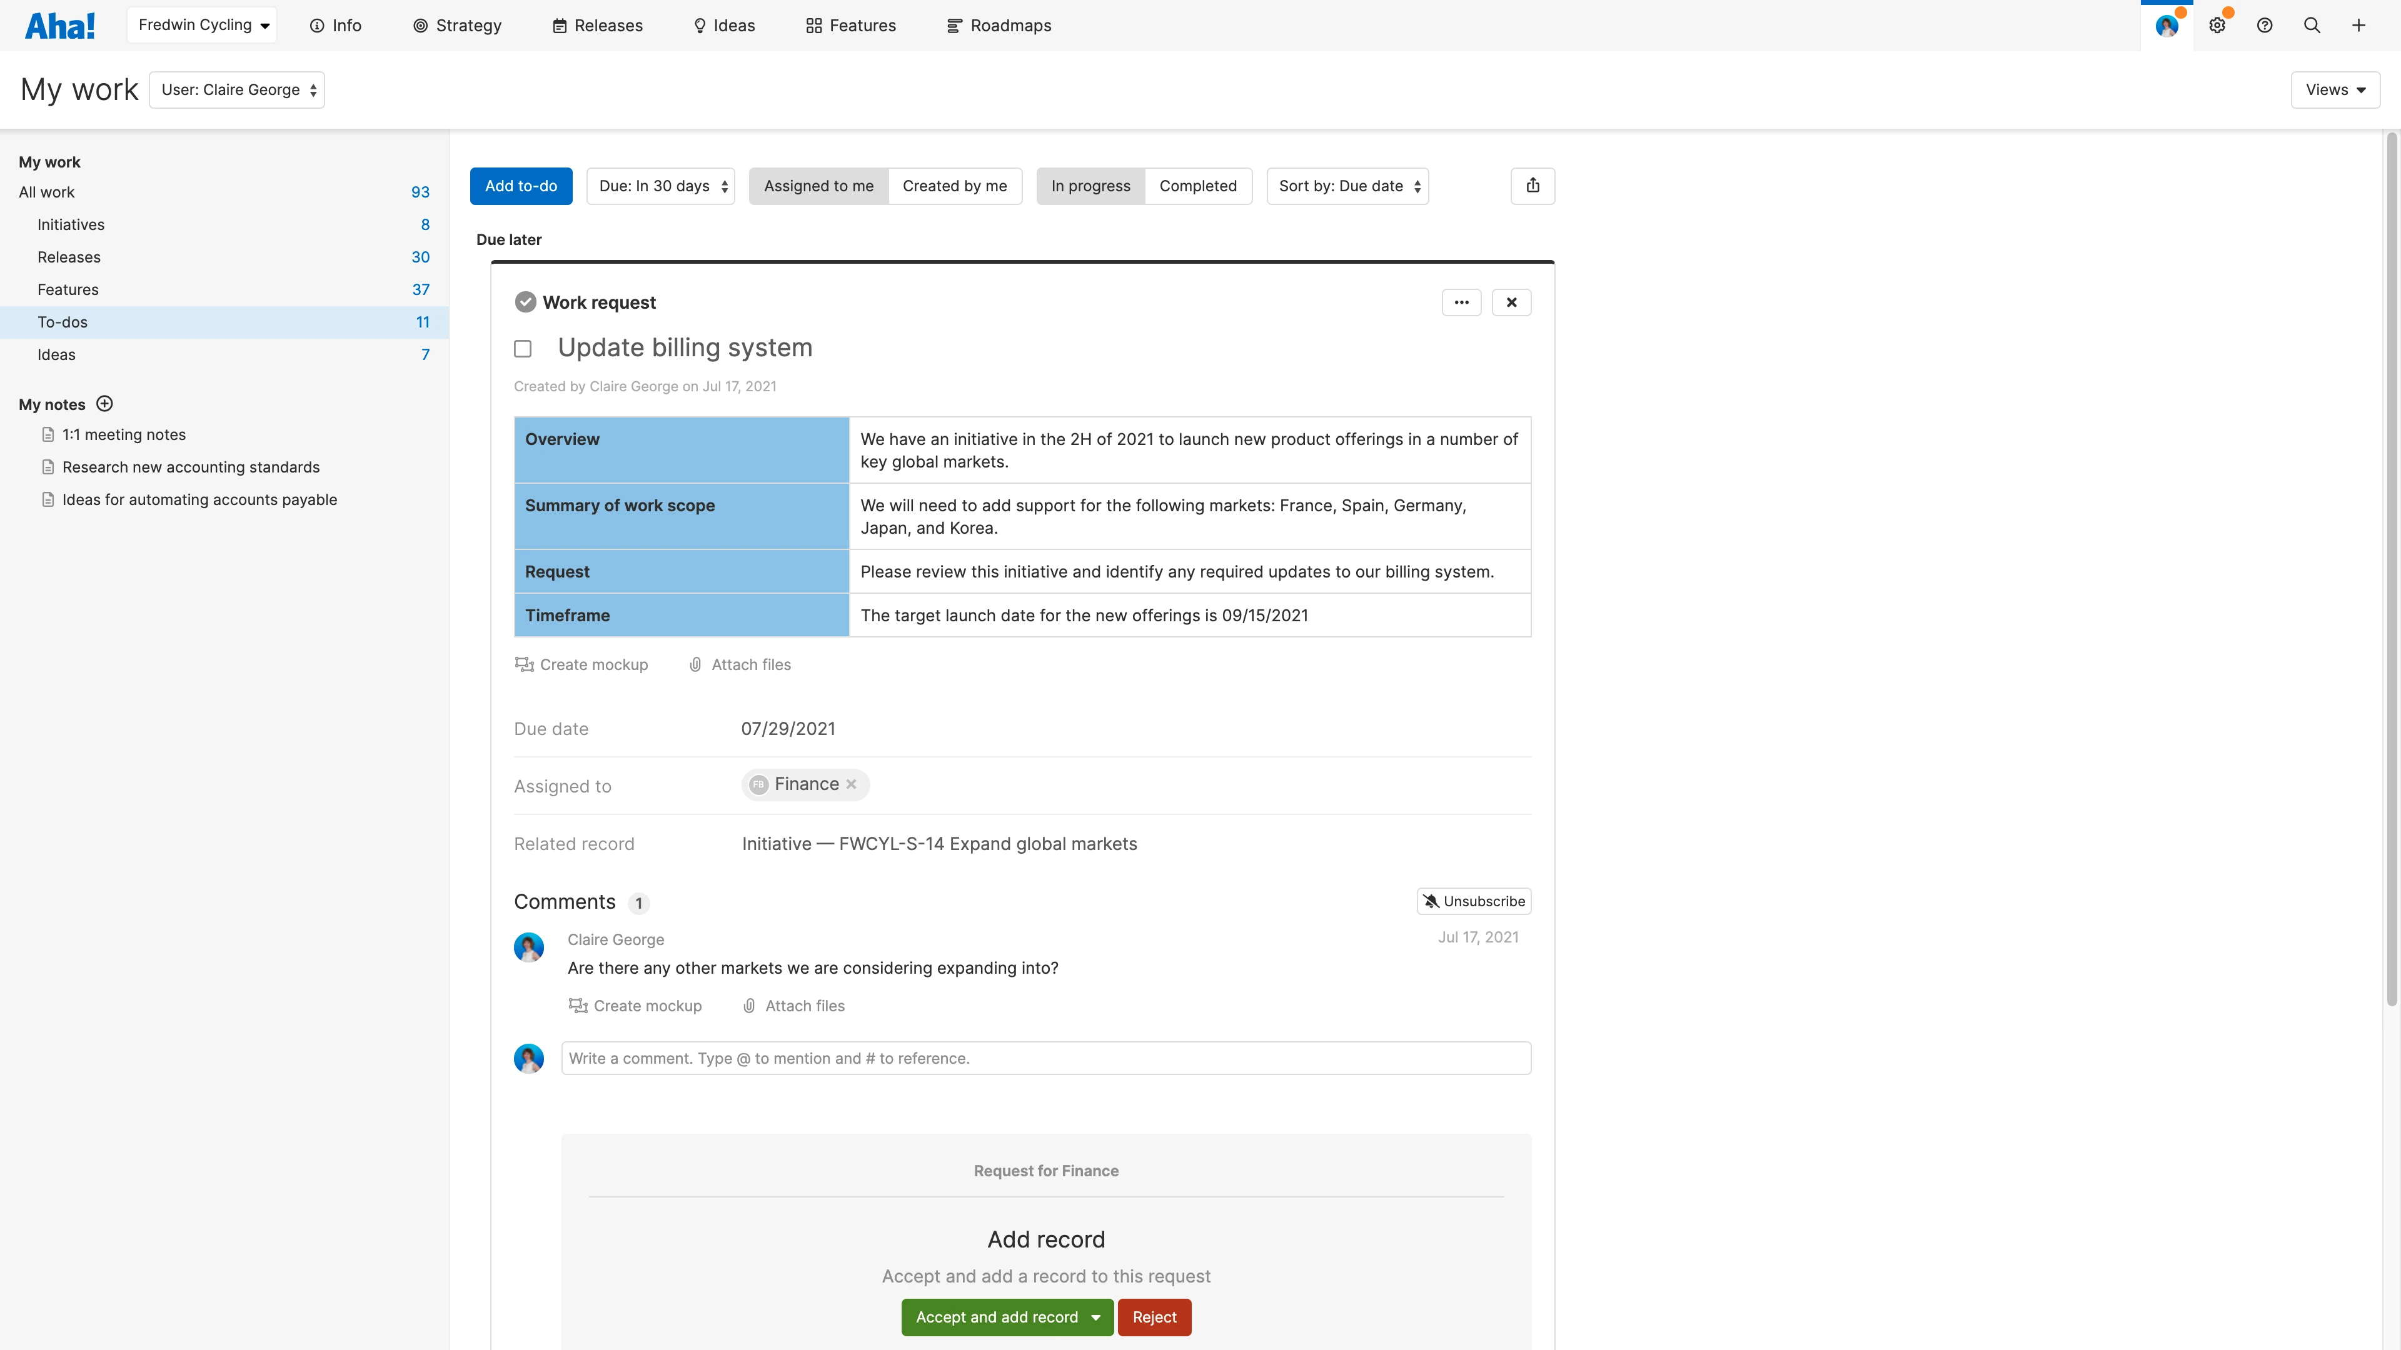This screenshot has height=1350, width=2401.
Task: Click the Unsubscribe button
Action: [1474, 901]
